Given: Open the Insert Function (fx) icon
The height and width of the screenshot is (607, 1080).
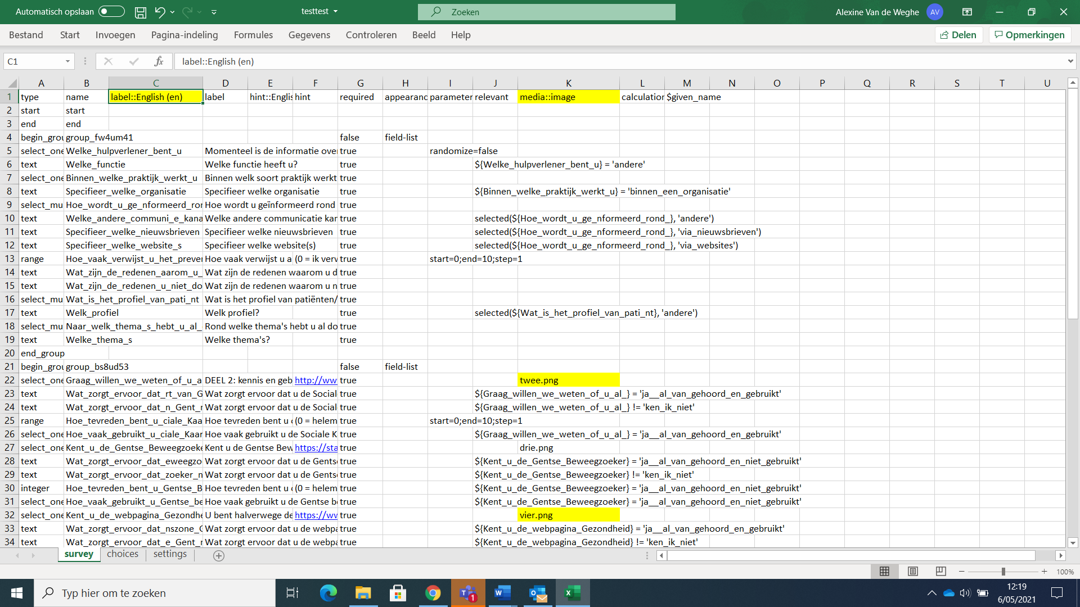Looking at the screenshot, I should (x=159, y=61).
